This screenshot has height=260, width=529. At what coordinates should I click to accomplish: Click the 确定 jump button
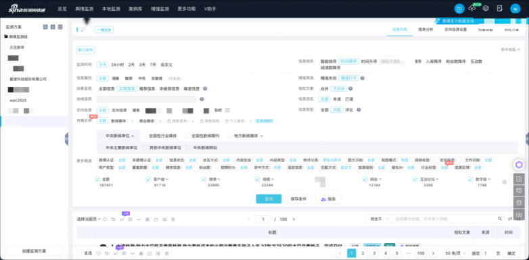point(511,253)
